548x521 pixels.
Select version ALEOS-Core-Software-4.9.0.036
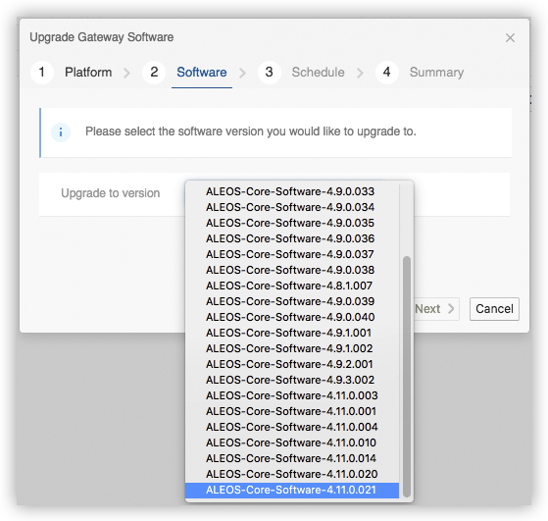(292, 238)
